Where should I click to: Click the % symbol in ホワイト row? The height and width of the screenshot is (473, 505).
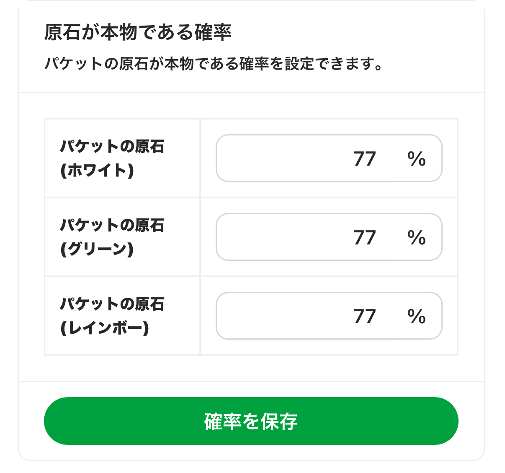(x=416, y=159)
